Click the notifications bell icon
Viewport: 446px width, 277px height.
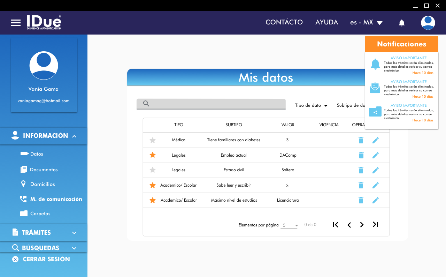401,23
